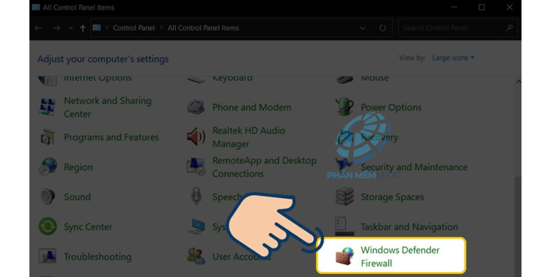This screenshot has width=551, height=277.
Task: Click the title bar Control Panel icon
Action: [36, 7]
